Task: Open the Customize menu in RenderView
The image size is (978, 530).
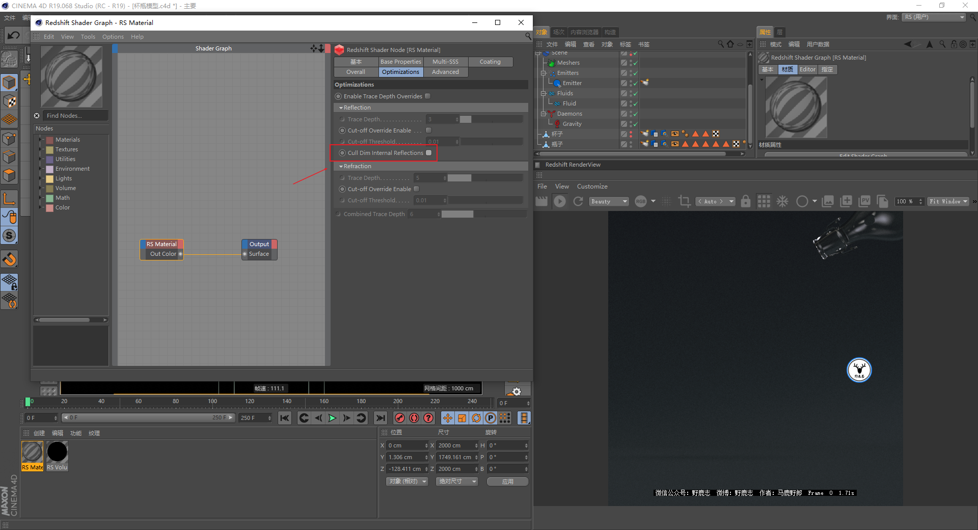Action: 592,187
